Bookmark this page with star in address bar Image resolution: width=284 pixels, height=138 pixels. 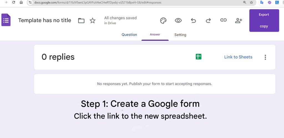point(252,2)
